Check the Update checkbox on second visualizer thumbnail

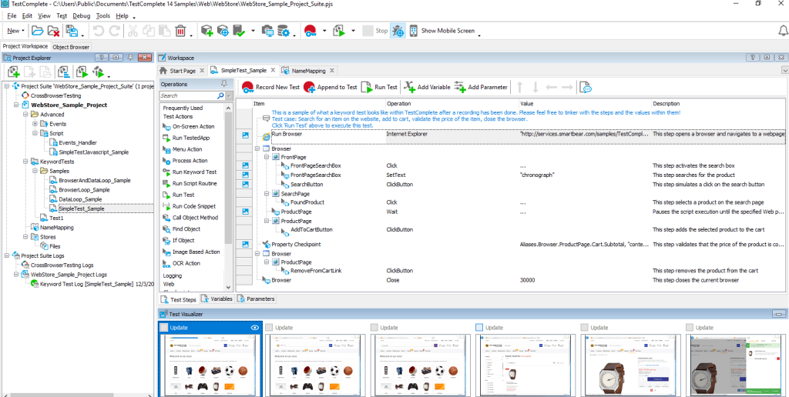(x=269, y=327)
